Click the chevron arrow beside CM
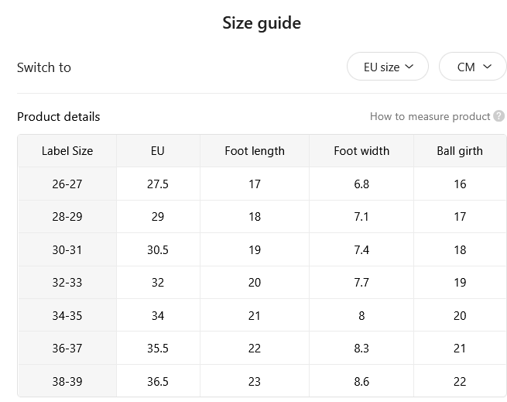 click(487, 67)
